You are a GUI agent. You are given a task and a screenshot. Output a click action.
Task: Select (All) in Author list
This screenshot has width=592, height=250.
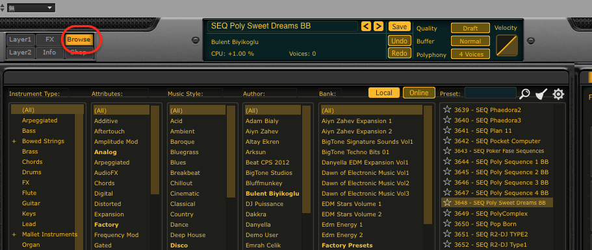click(272, 110)
